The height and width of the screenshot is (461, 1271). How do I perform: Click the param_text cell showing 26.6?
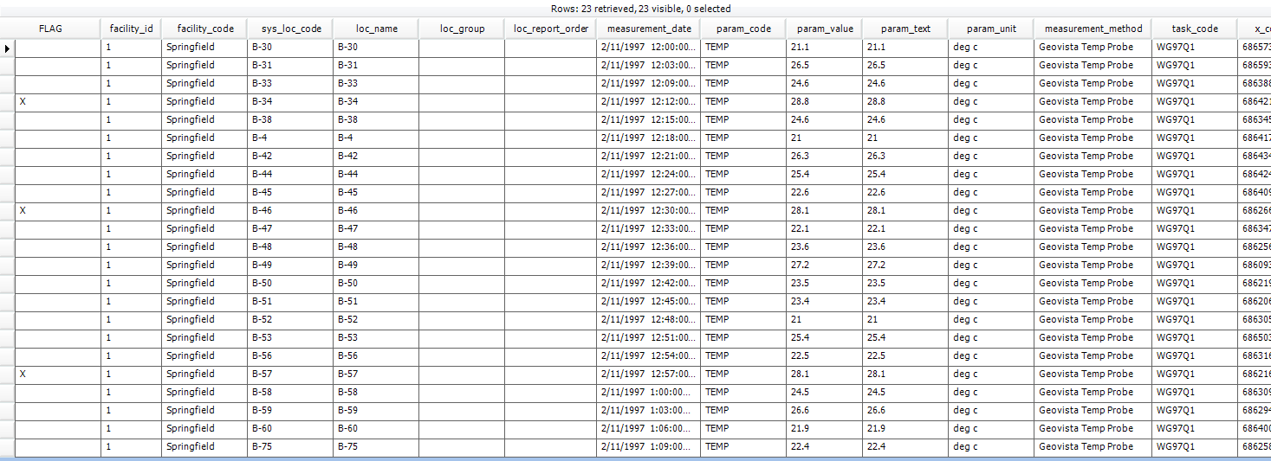pyautogui.click(x=905, y=411)
